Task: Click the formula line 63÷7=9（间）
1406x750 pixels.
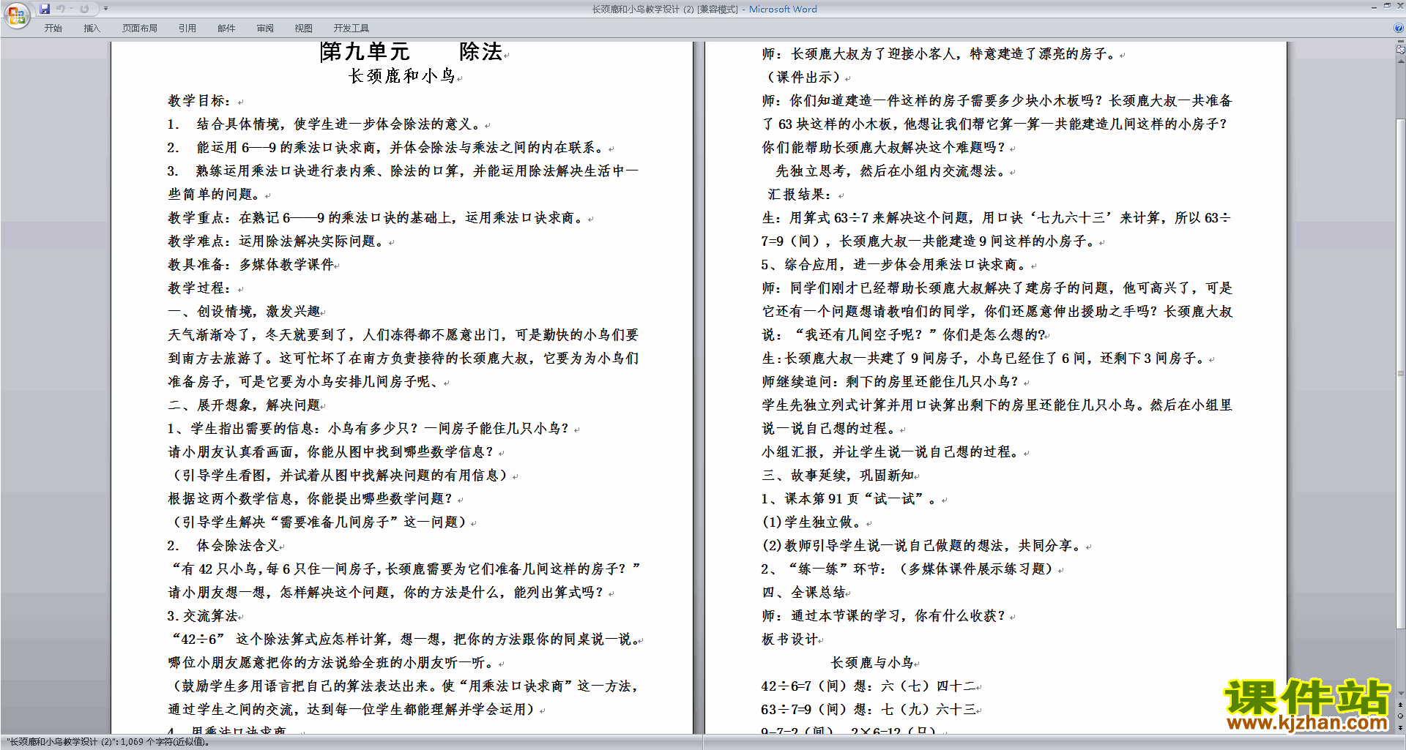Action: (868, 710)
